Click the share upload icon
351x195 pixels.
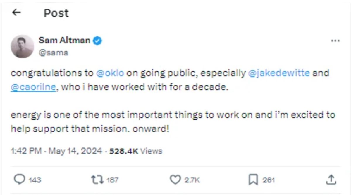pyautogui.click(x=331, y=180)
